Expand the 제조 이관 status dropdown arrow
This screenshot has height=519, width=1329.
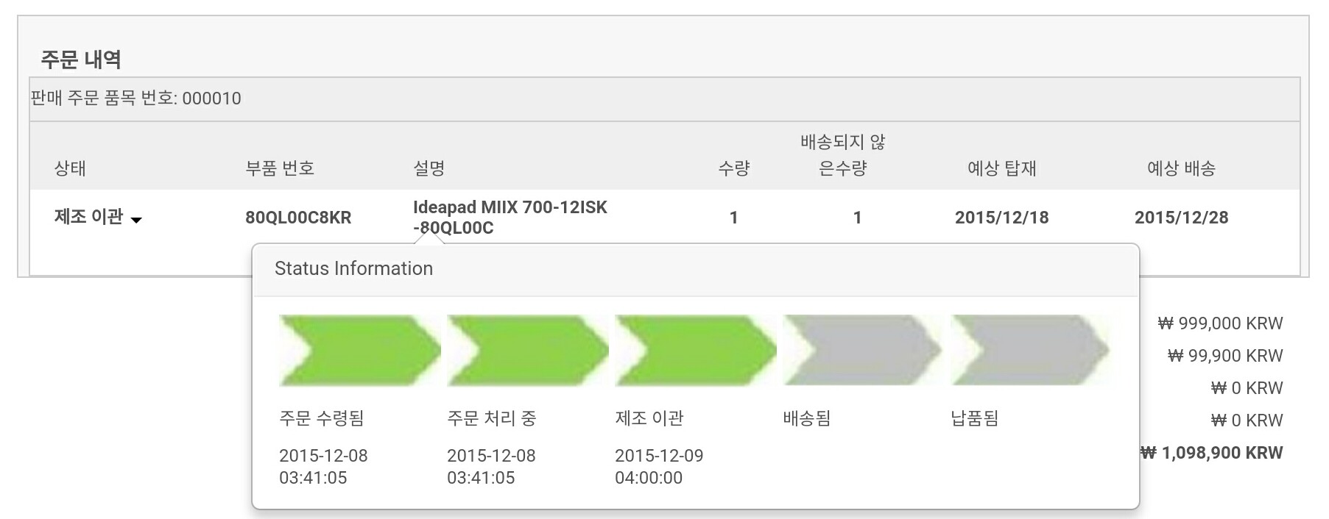click(x=136, y=219)
